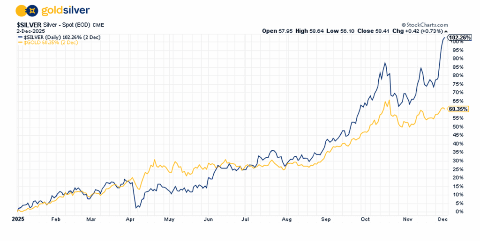Open the StockCharts.com watermark link
This screenshot has height=241, width=480.
click(x=427, y=25)
